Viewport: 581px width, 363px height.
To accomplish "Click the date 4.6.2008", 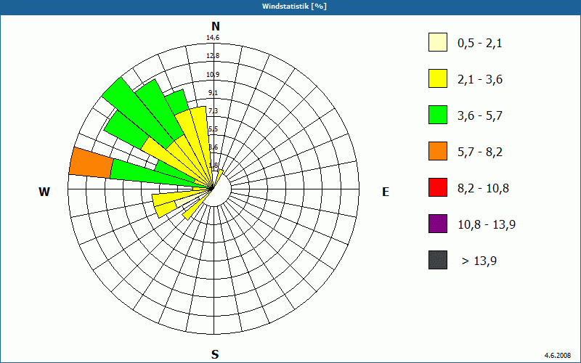I will (x=558, y=356).
